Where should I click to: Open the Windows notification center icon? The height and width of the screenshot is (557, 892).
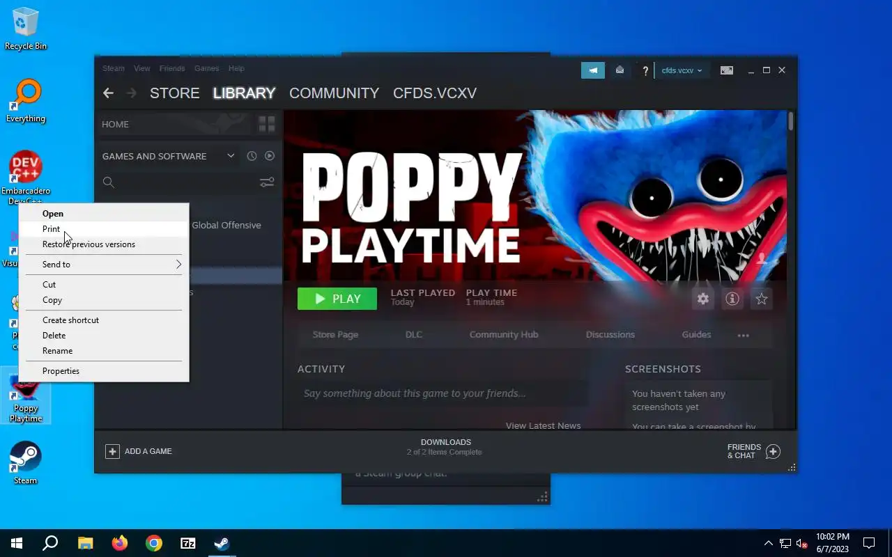[x=869, y=543]
